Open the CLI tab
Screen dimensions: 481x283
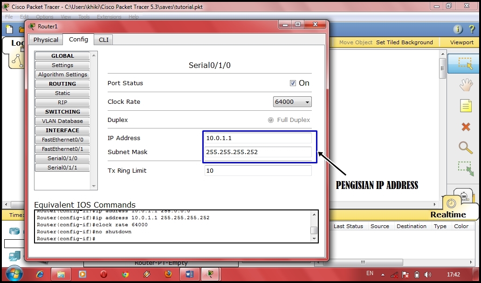[103, 40]
